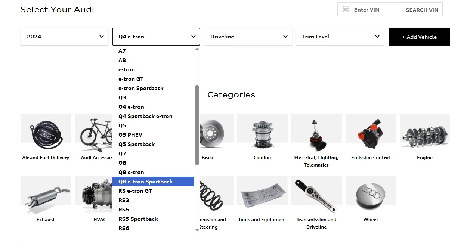Open the Driveline dropdown

[248, 37]
